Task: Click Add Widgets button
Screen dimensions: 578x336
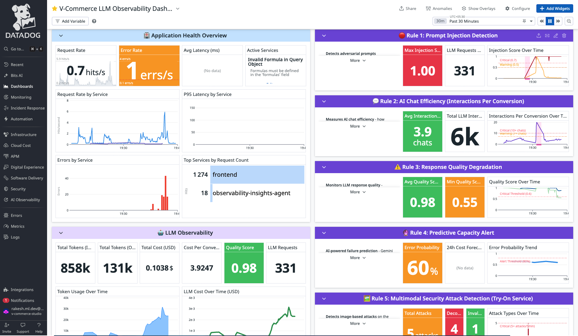Action: 555,8
